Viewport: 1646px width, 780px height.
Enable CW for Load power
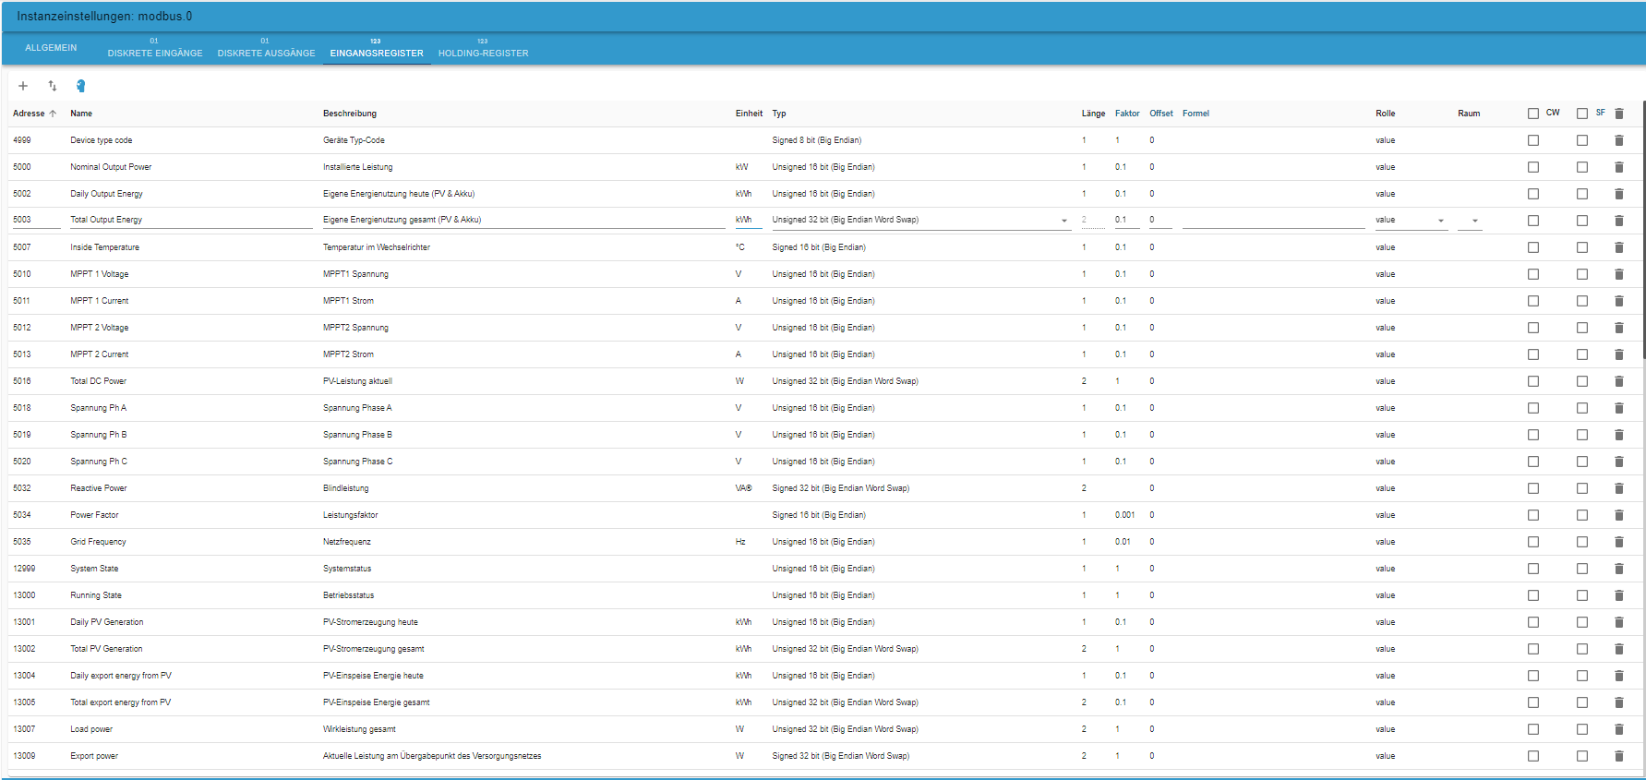coord(1533,729)
